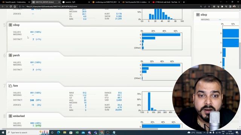Open the Mail app on taskbar

pos(83,132)
